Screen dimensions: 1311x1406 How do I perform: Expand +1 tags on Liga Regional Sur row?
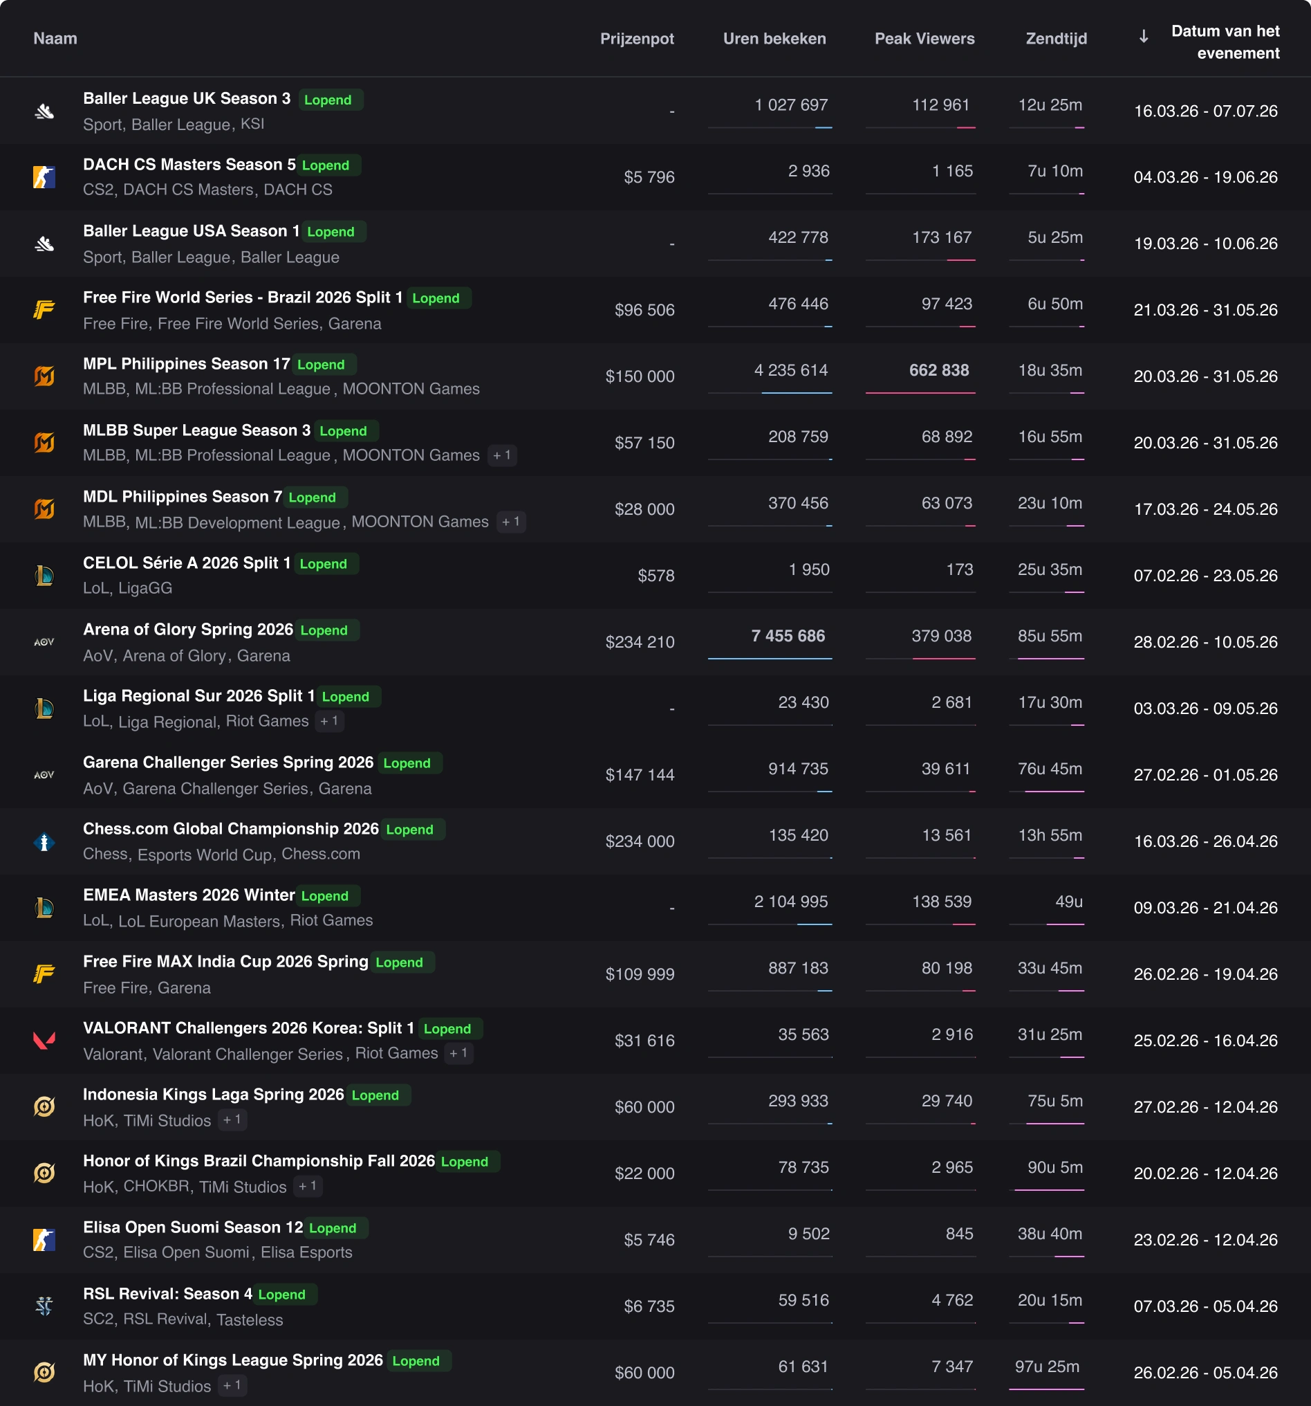329,722
